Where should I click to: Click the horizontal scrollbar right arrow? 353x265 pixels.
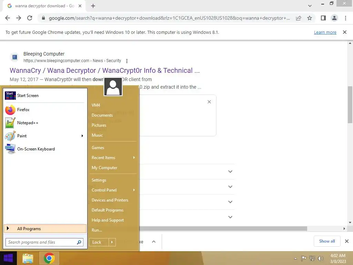tap(344, 229)
